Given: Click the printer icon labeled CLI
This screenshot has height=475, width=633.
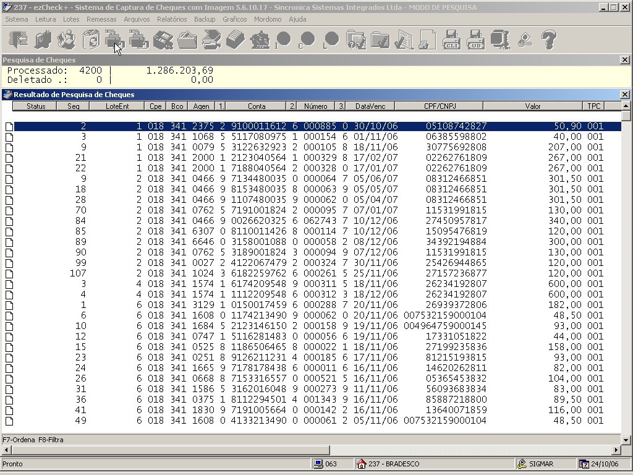Looking at the screenshot, I should pyautogui.click(x=452, y=40).
